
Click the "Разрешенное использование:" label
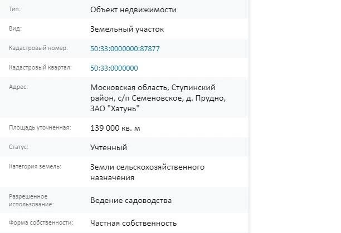pos(31,200)
